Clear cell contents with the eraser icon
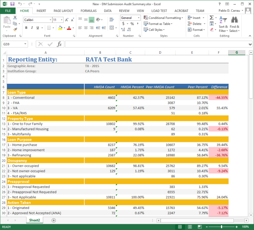The image size is (254, 230). pyautogui.click(x=212, y=29)
